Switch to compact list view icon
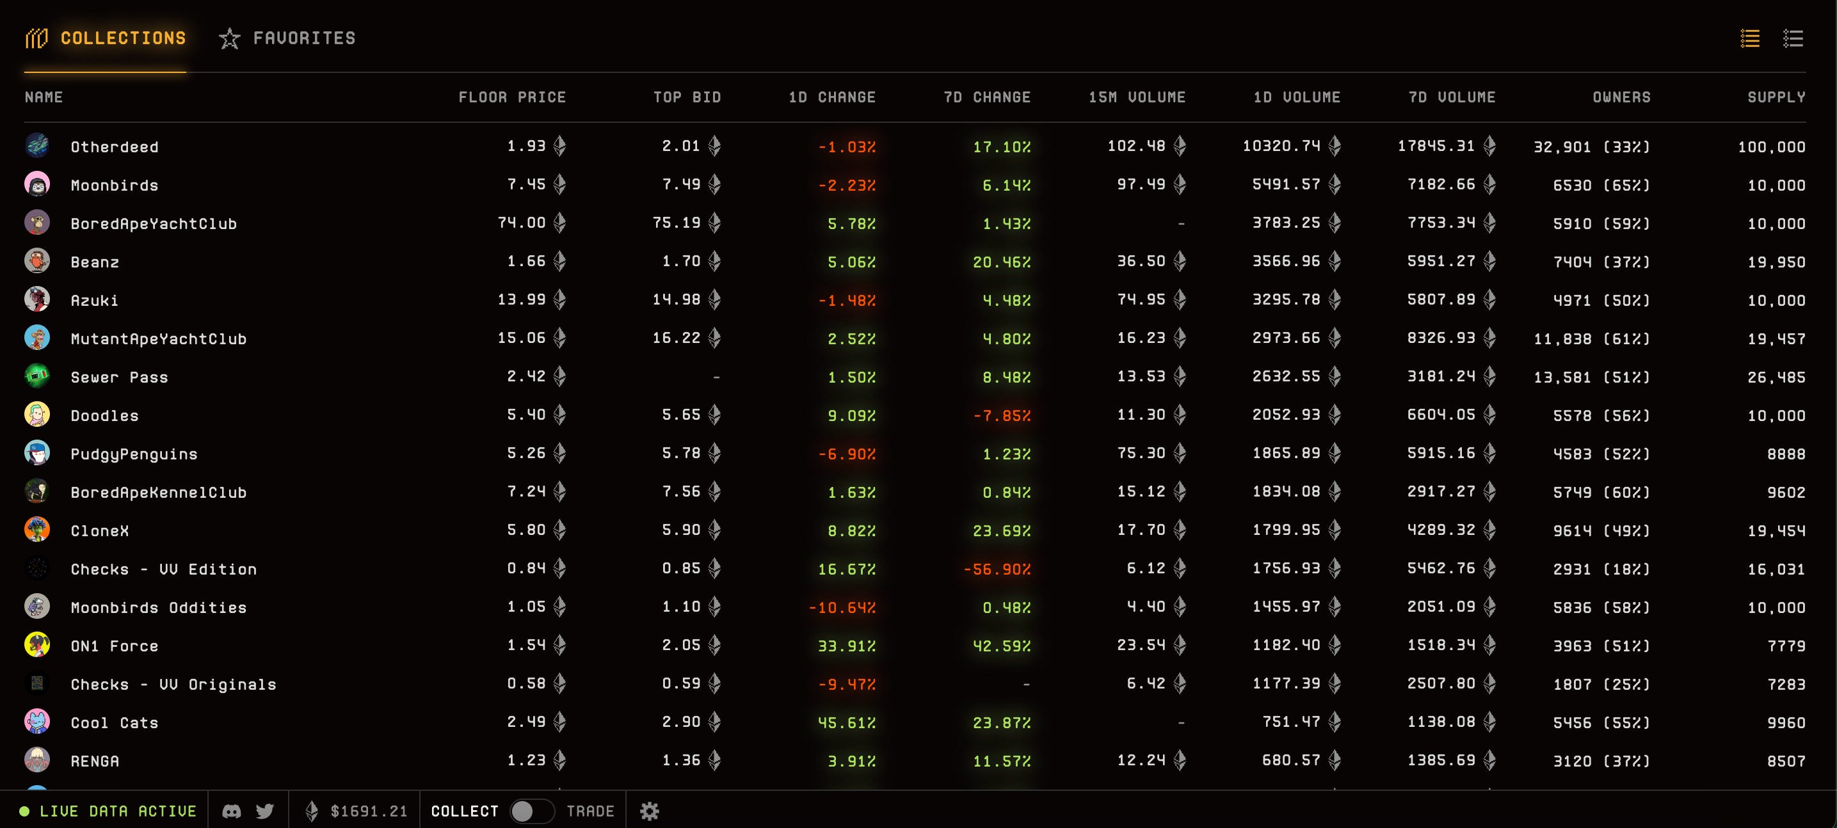Image resolution: width=1837 pixels, height=828 pixels. pos(1749,38)
